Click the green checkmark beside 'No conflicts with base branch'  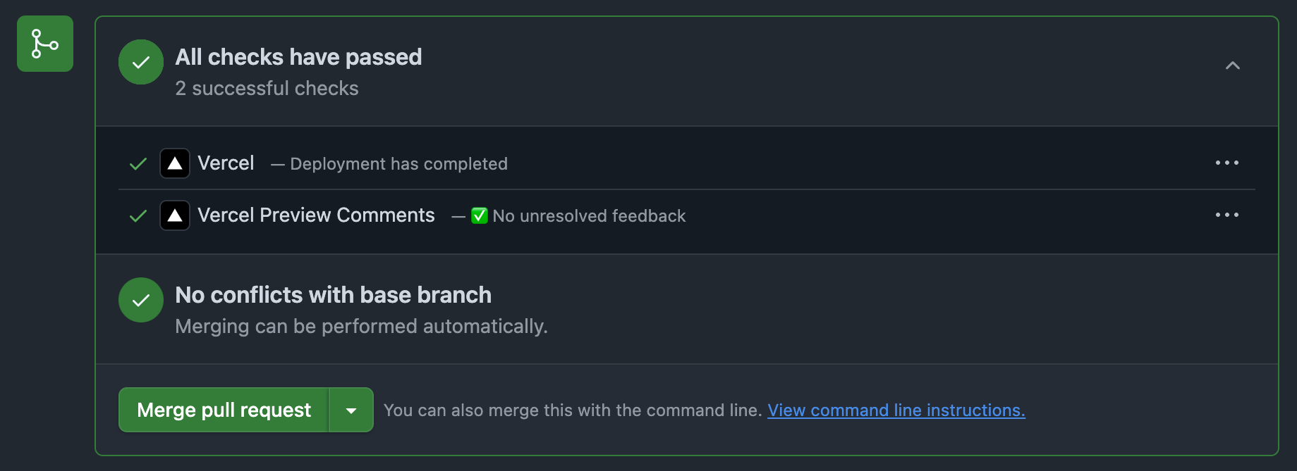click(x=140, y=299)
